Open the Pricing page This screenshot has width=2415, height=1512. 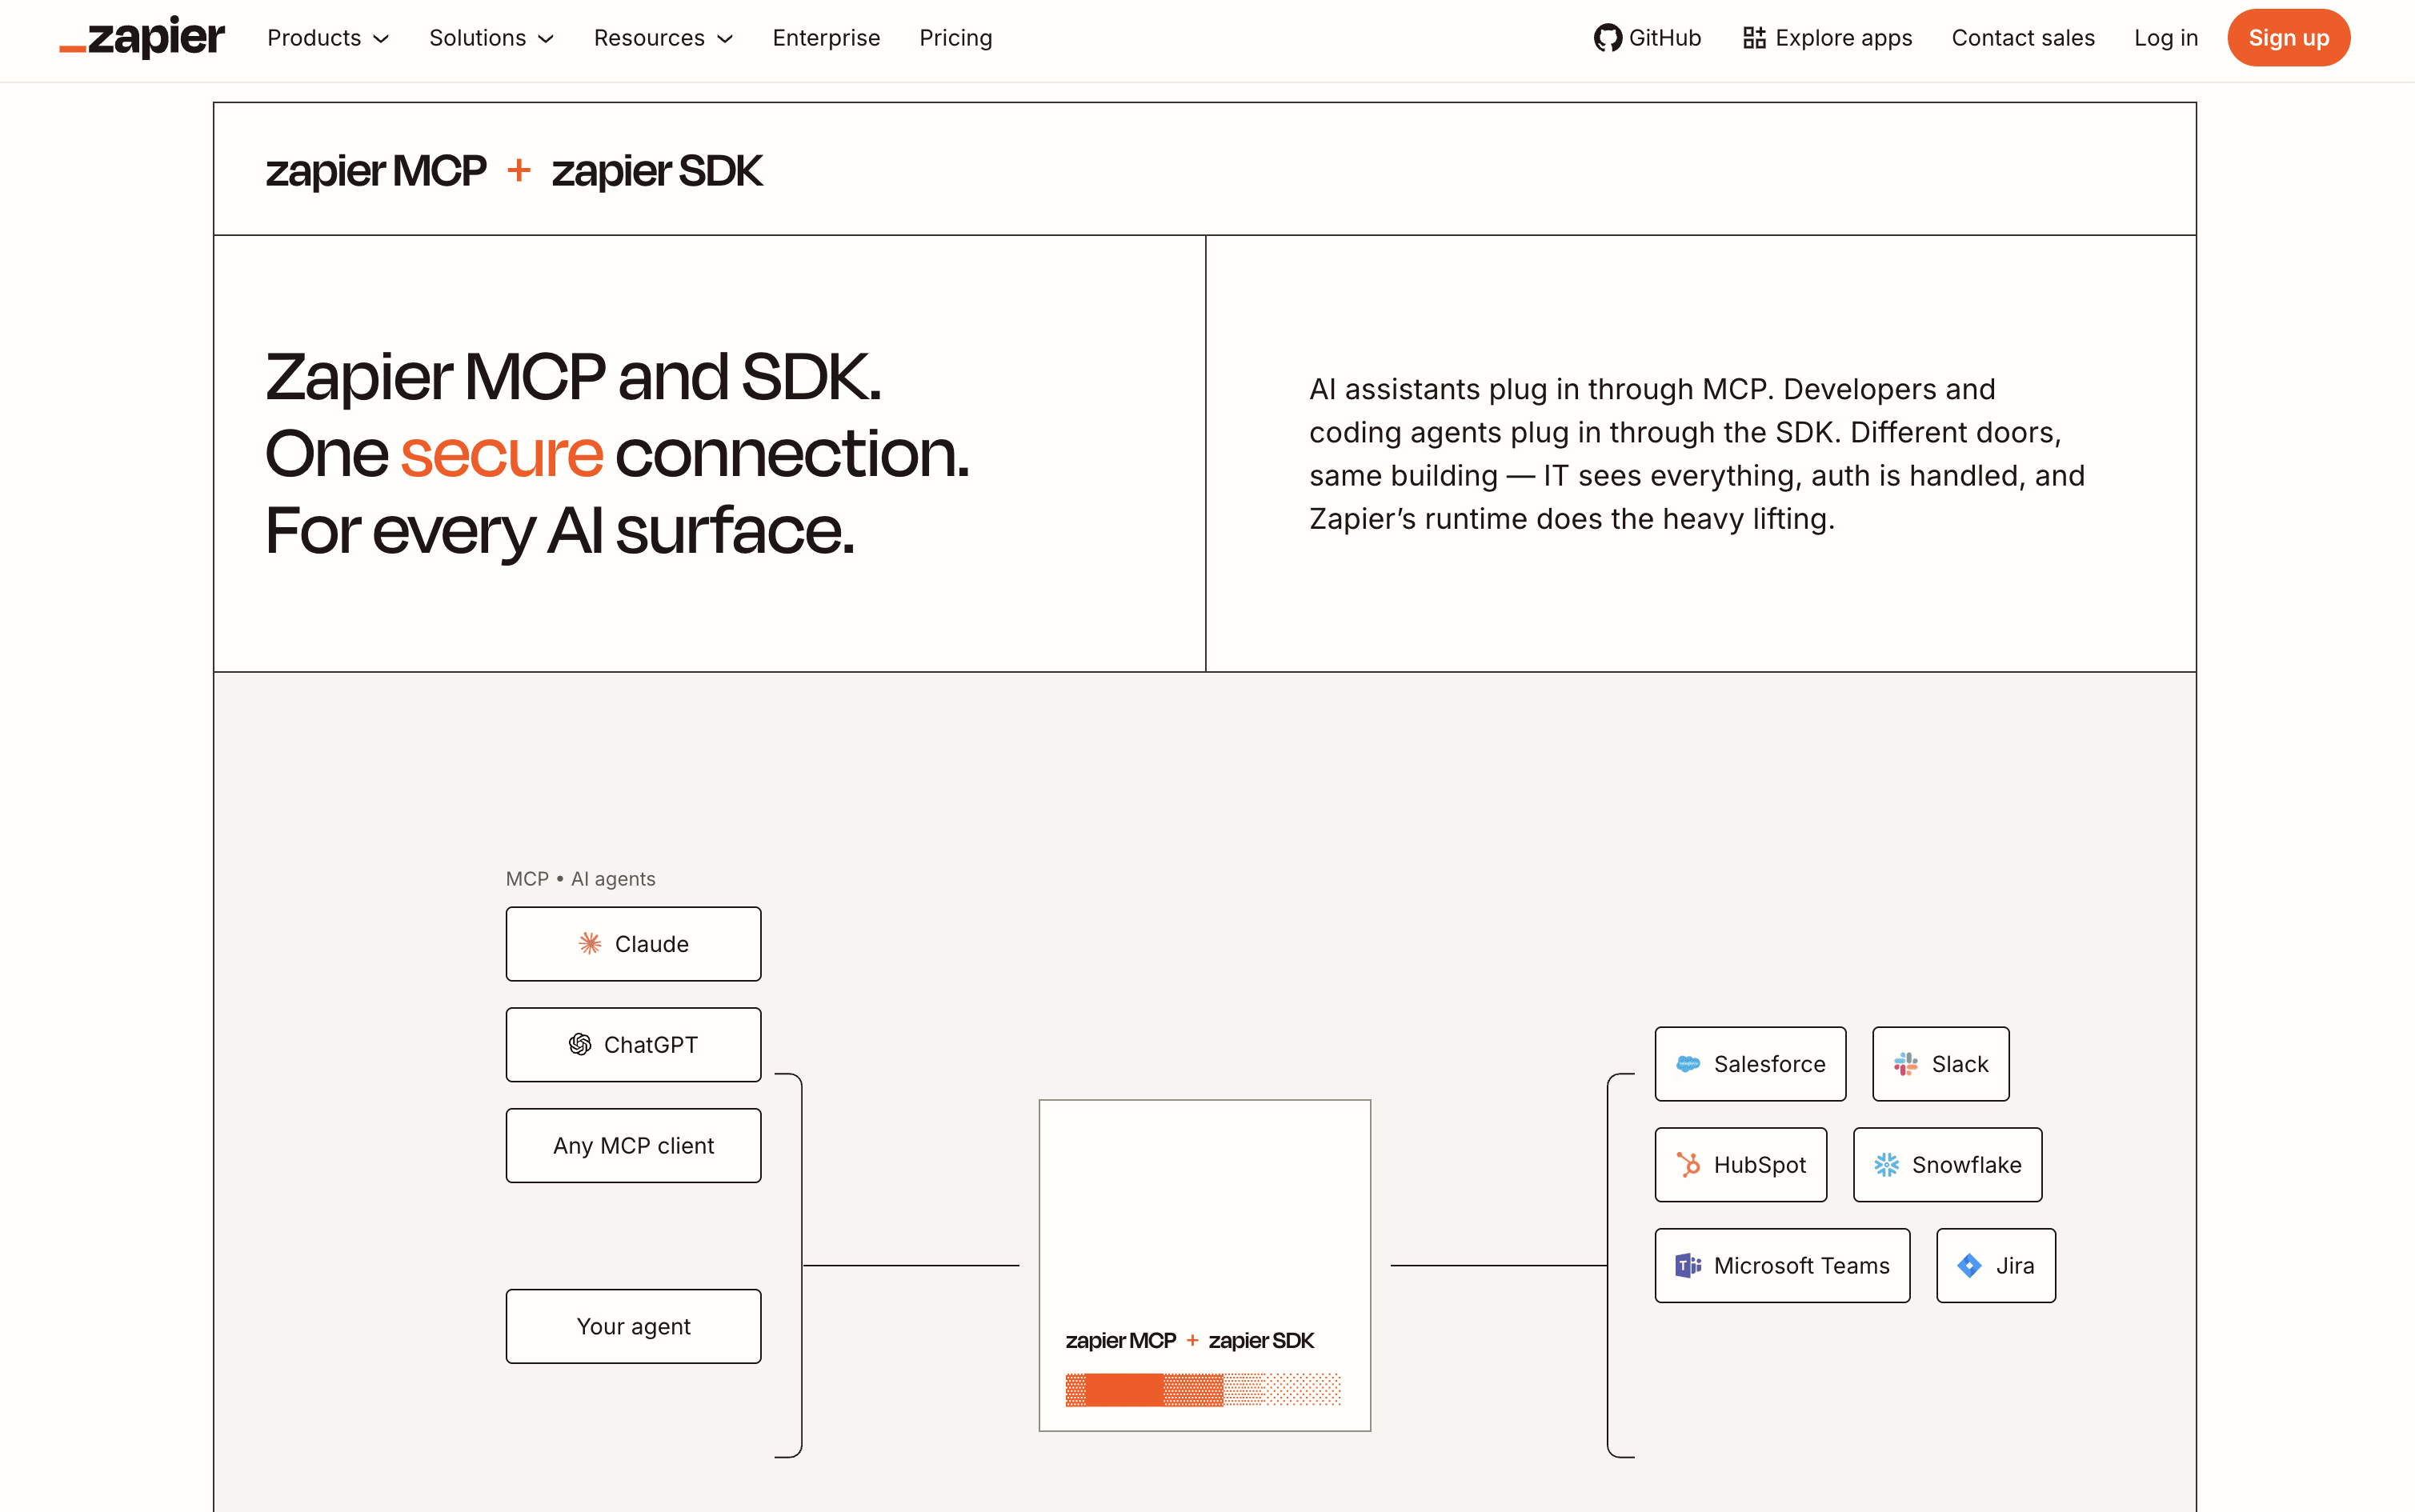coord(956,38)
